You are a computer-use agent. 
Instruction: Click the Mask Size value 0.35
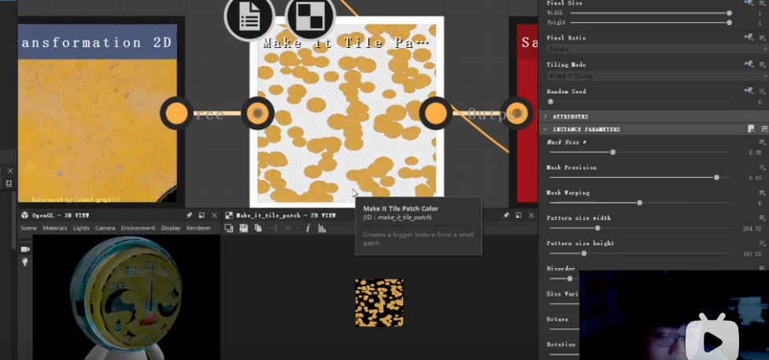[x=756, y=152]
